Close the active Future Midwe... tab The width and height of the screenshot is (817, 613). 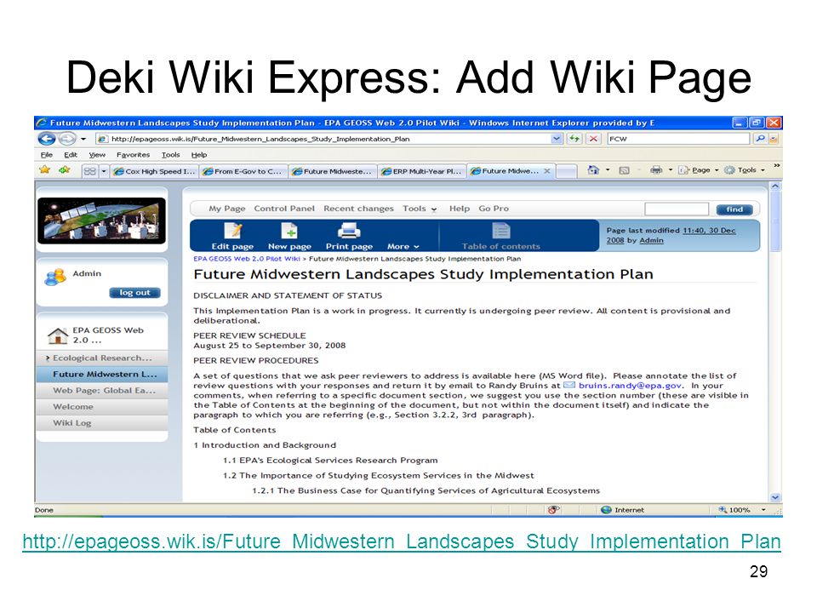pos(546,170)
